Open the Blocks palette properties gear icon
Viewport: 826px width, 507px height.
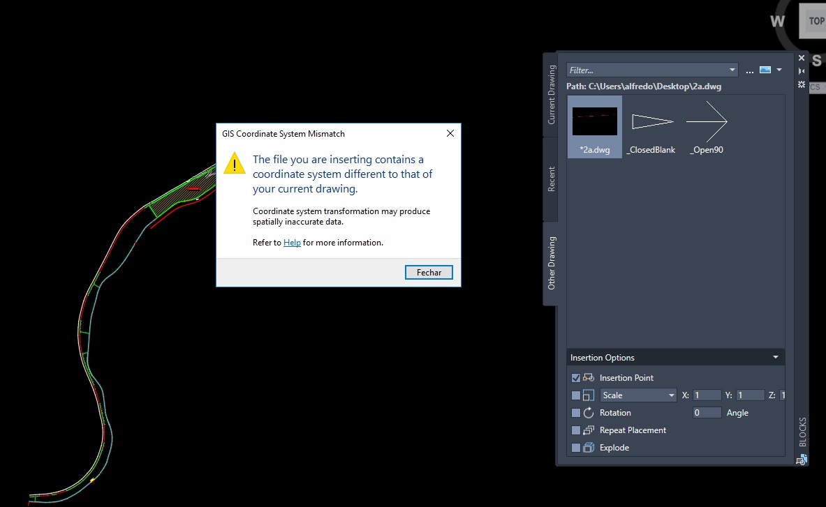click(x=801, y=84)
